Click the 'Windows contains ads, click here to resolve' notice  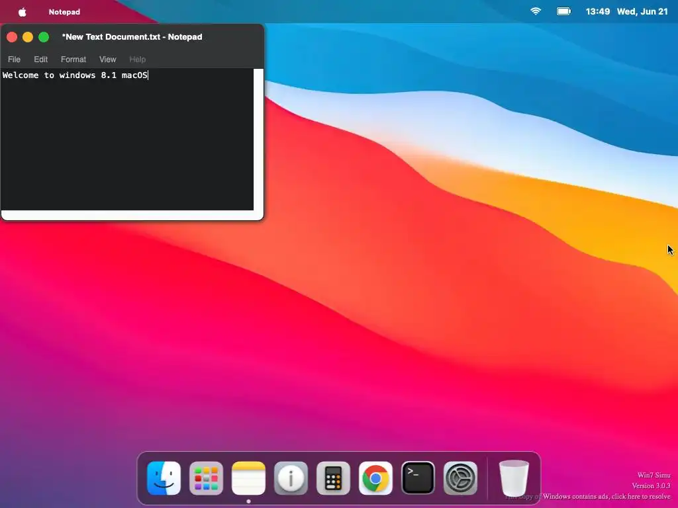pyautogui.click(x=606, y=496)
